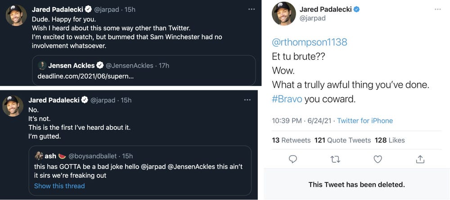Click the #Bravo hashtag
Image resolution: width=450 pixels, height=200 pixels.
pos(287,99)
